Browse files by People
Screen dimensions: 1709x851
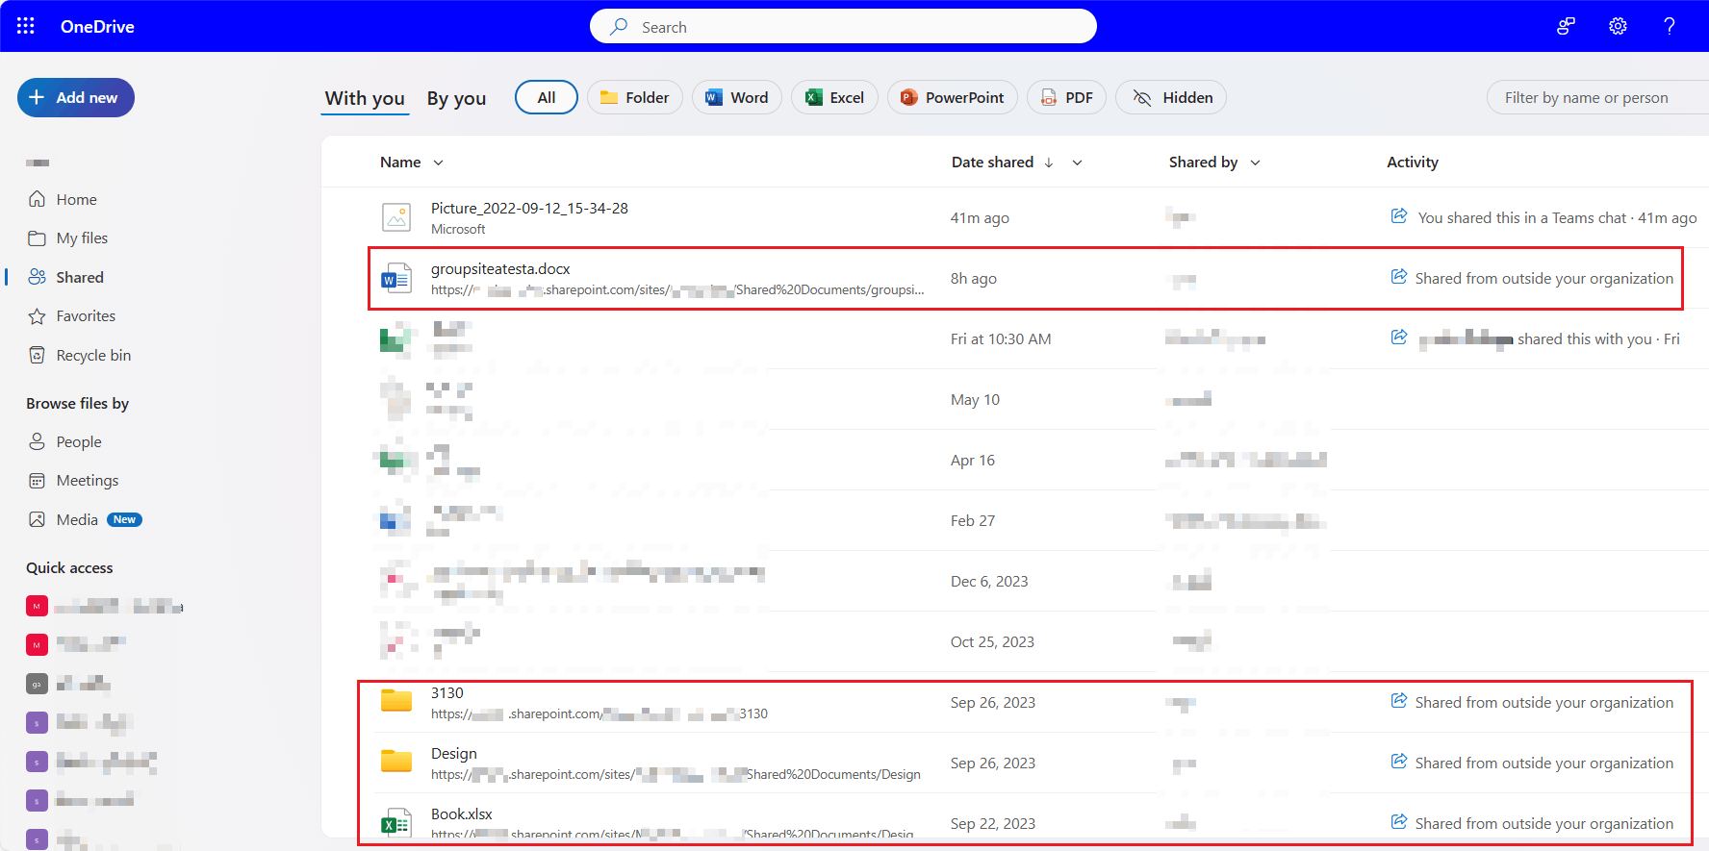click(x=79, y=441)
